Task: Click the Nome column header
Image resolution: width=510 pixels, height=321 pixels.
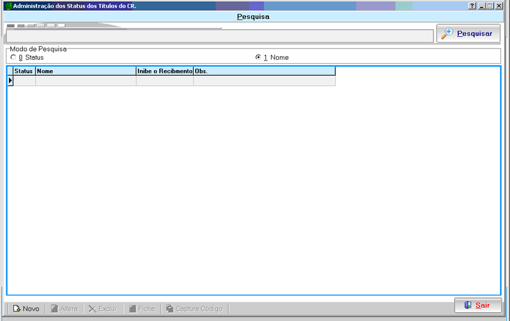Action: click(85, 71)
